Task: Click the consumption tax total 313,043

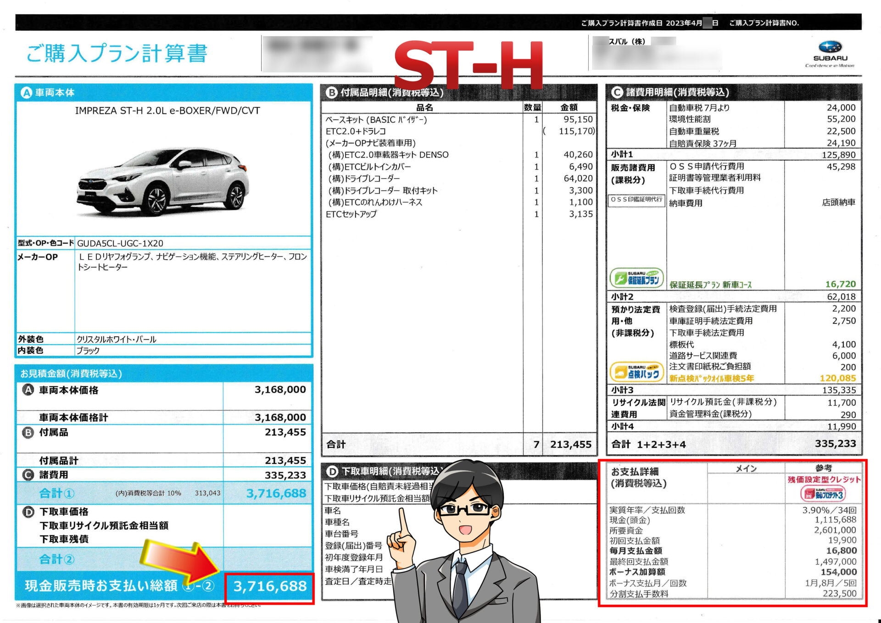Action: (x=207, y=493)
